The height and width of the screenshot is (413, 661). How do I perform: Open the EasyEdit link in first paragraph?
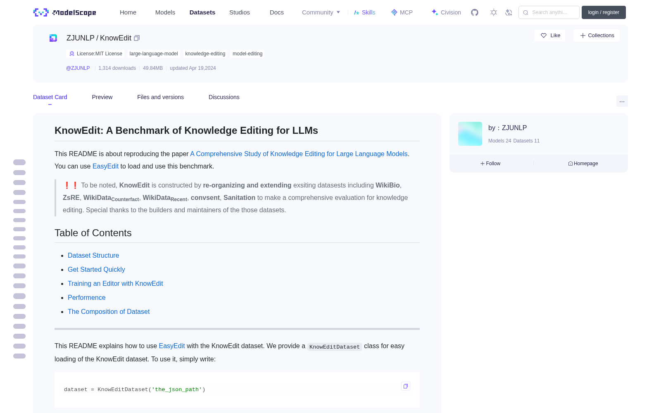click(105, 166)
